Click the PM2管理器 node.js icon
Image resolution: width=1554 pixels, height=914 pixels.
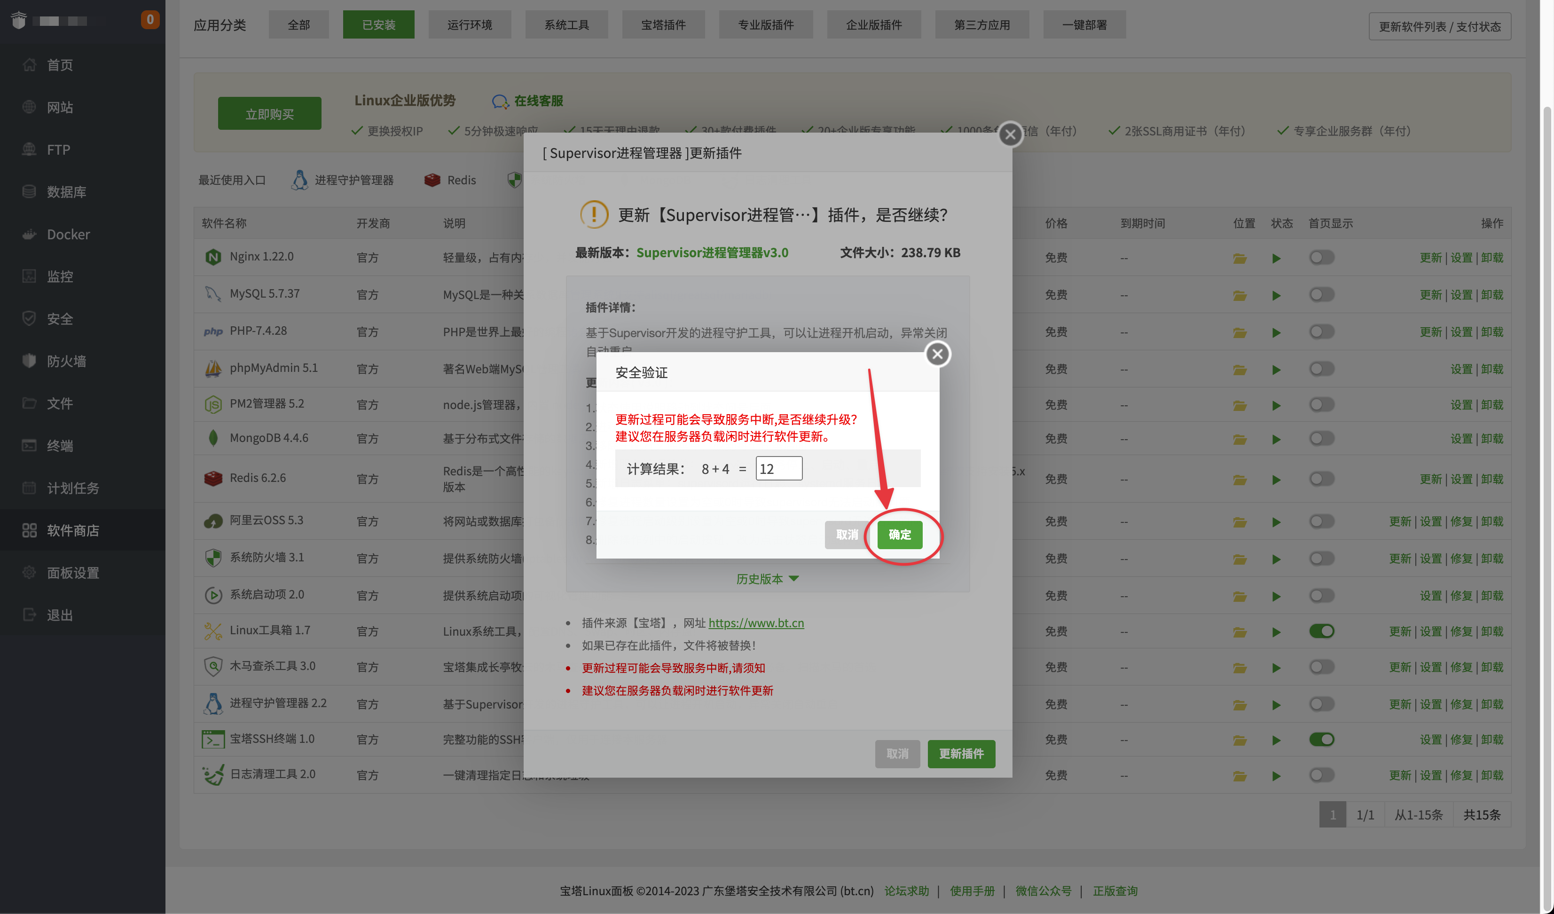pyautogui.click(x=213, y=405)
